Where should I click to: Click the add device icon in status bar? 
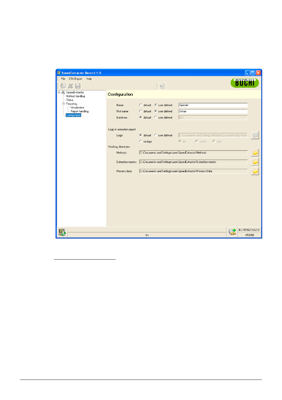pyautogui.click(x=232, y=232)
